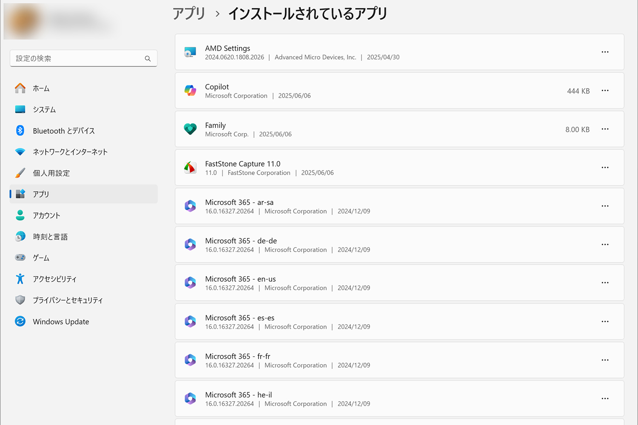This screenshot has height=425, width=638.
Task: Click the search magnifier icon
Action: (x=148, y=59)
